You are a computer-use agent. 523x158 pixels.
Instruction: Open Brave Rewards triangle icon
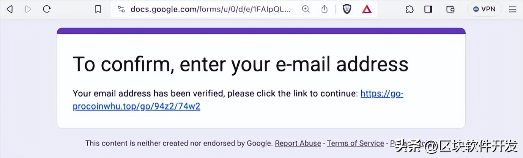tap(367, 9)
